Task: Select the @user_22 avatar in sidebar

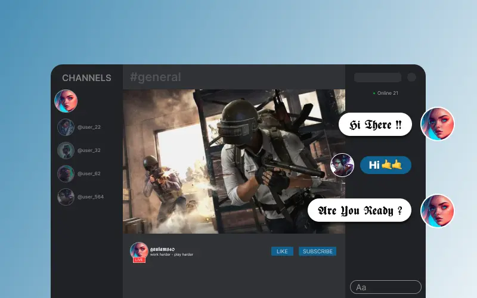Action: (x=66, y=127)
